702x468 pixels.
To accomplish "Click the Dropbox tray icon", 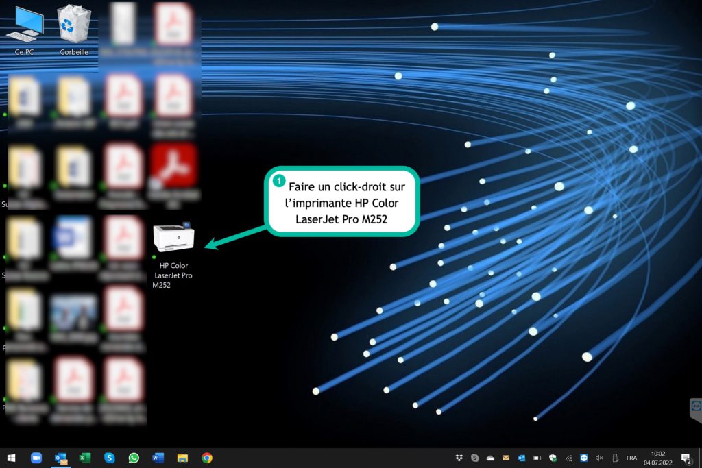I will click(459, 458).
